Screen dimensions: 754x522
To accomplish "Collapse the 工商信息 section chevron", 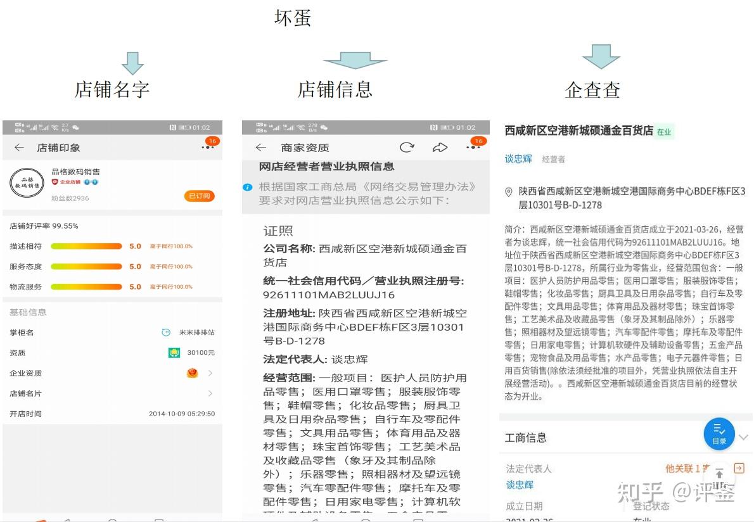I will tap(743, 437).
